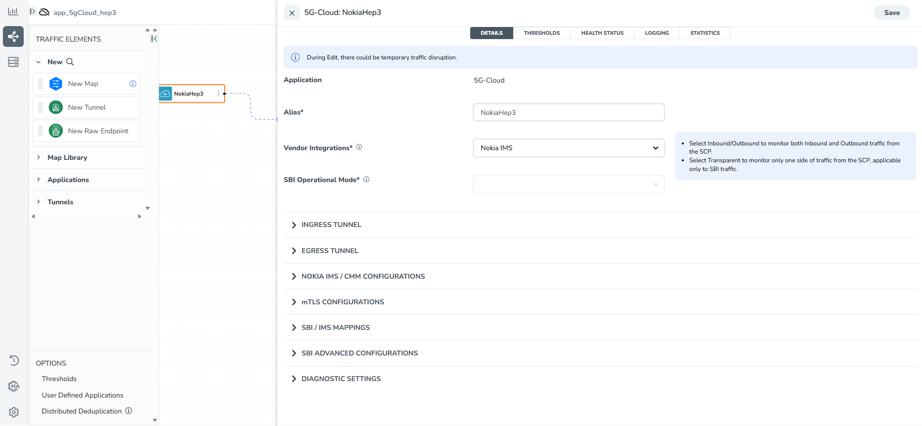Open the HA gear settings icon
Viewport: 922px width, 426px height.
[x=14, y=386]
